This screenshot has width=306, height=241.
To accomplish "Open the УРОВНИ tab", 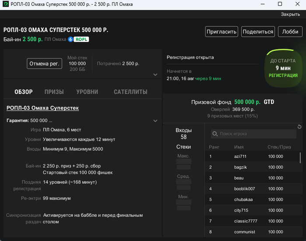I will 87,92.
